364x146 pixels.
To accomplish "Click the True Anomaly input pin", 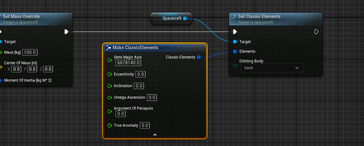I will coord(109,125).
